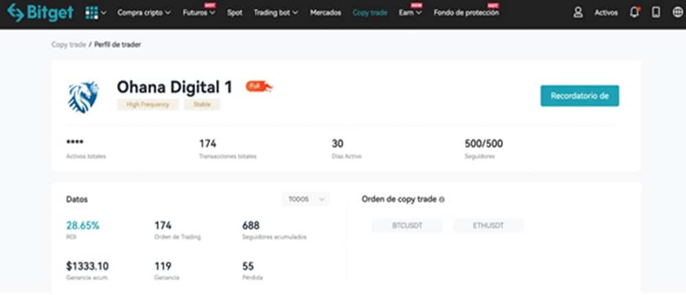
Task: Open the Earn dropdown menu
Action: [411, 13]
